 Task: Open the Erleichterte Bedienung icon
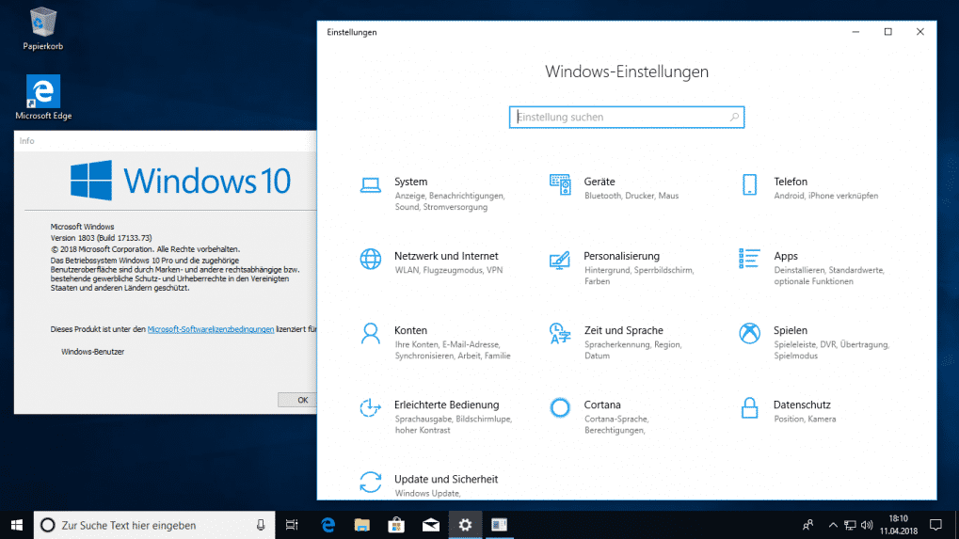tap(370, 407)
